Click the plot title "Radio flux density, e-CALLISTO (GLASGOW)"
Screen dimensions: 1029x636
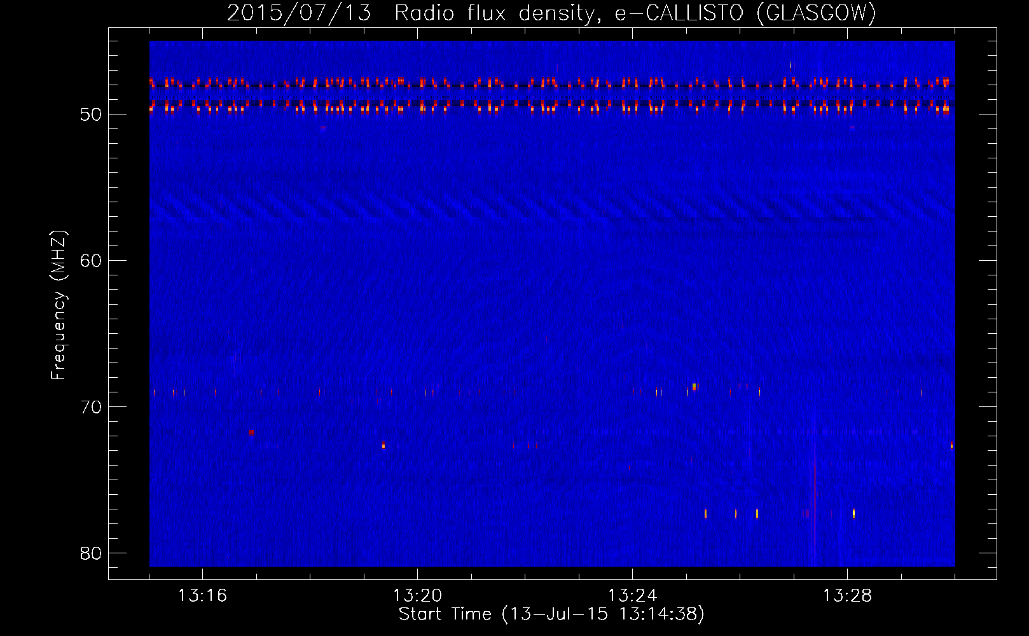pyautogui.click(x=635, y=13)
